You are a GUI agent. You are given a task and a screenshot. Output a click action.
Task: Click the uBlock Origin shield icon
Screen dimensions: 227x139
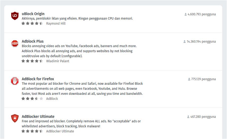[x=15, y=16]
